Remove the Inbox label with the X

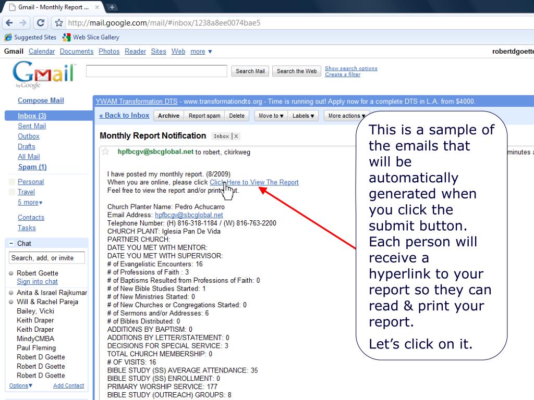tap(236, 136)
